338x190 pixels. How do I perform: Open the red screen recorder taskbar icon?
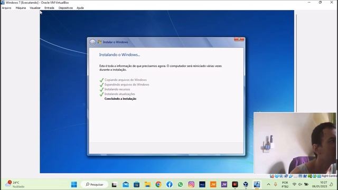coord(235,185)
